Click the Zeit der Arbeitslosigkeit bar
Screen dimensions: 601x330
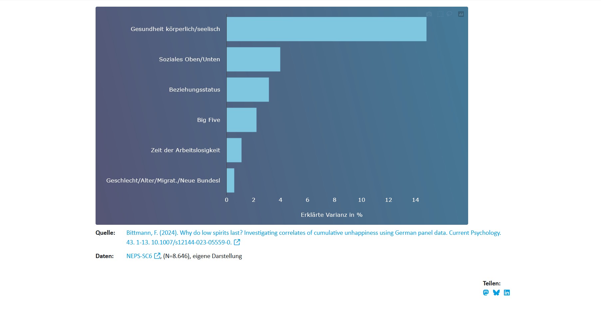click(x=234, y=150)
